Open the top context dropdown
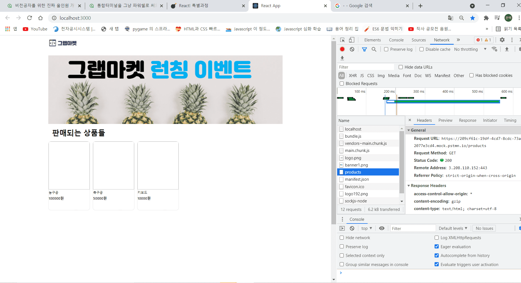 click(x=367, y=228)
